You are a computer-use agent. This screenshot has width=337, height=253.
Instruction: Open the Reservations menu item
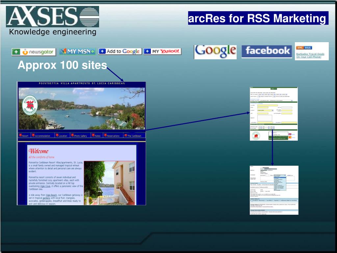tap(112, 135)
